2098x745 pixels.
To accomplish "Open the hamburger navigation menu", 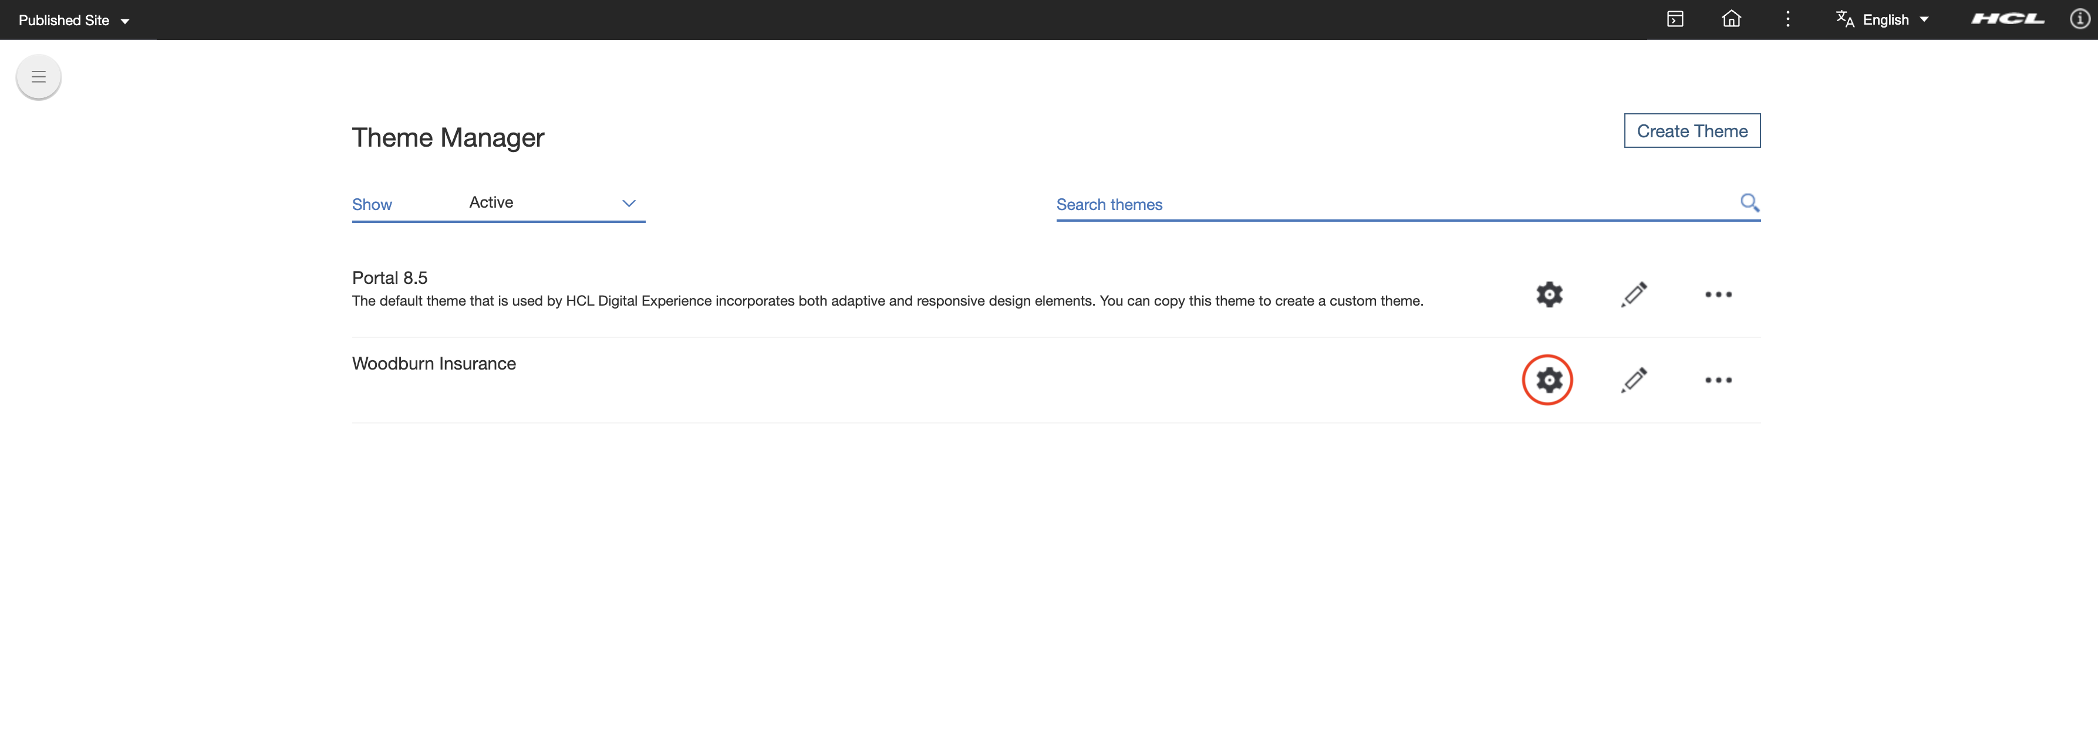I will 38,76.
